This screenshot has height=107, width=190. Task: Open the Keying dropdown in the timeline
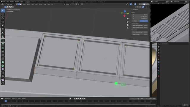click(14, 99)
